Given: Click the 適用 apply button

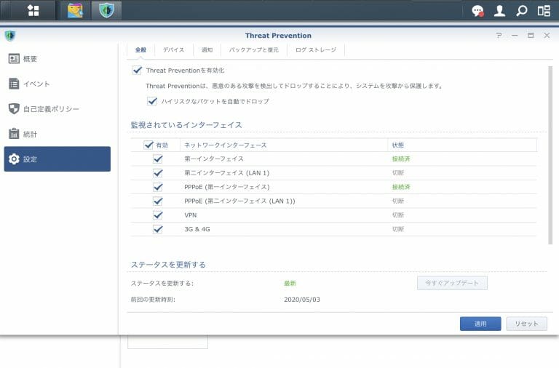Looking at the screenshot, I should tap(480, 324).
